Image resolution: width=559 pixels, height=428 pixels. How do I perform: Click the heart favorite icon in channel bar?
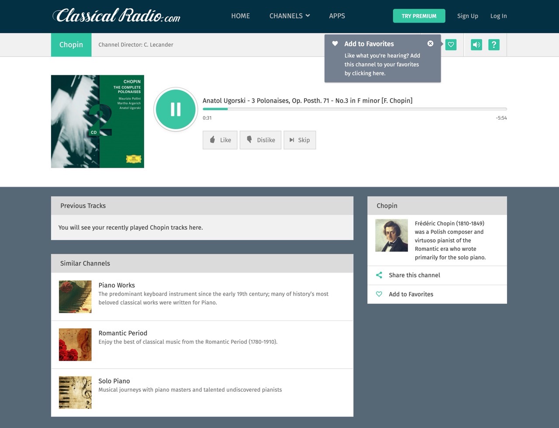(x=451, y=45)
